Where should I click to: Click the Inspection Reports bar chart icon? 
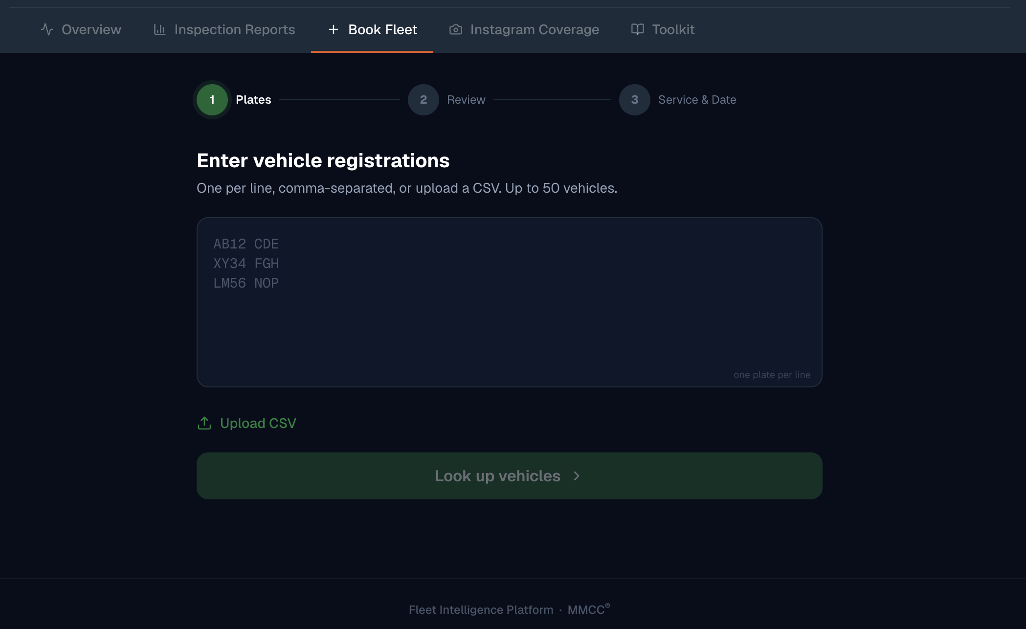point(159,29)
